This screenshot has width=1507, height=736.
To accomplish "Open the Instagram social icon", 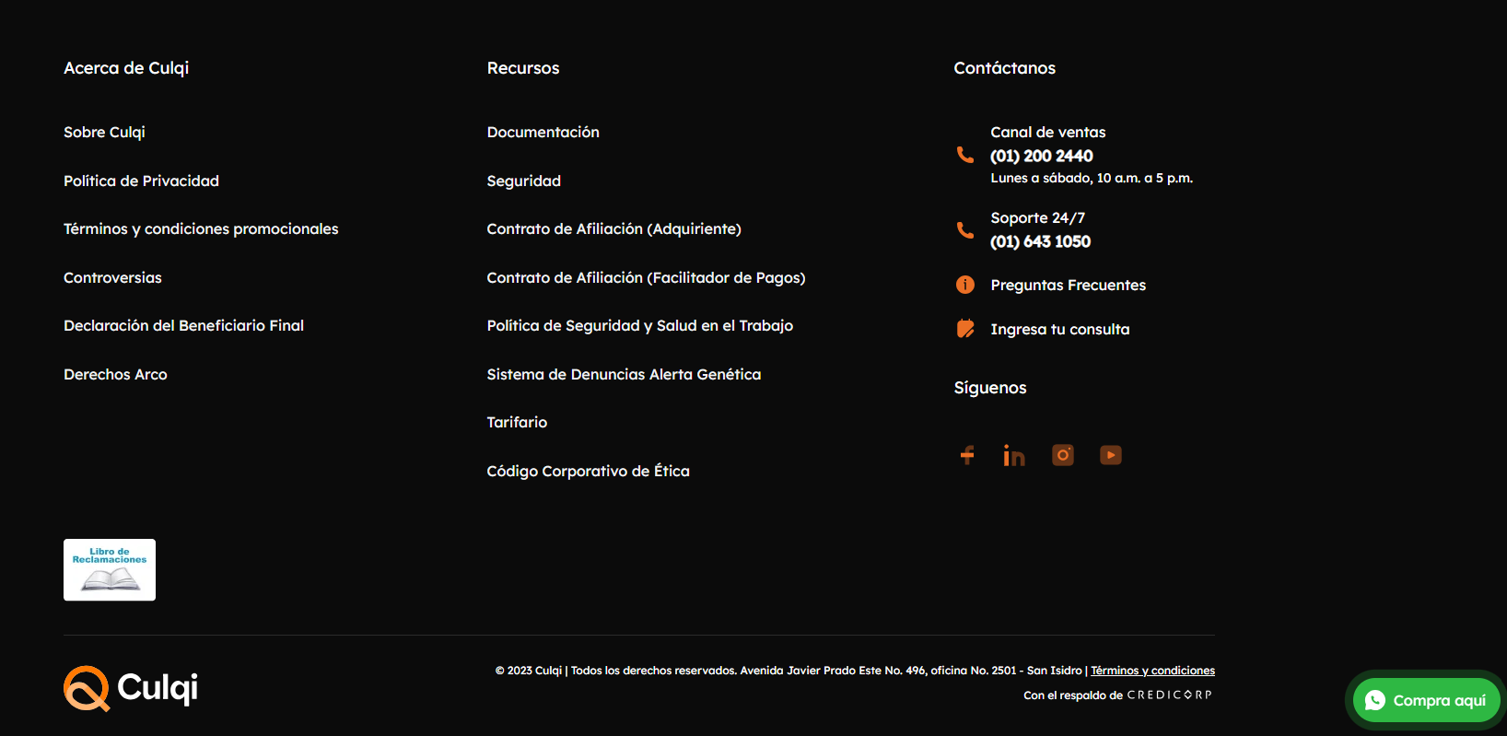I will [1063, 455].
